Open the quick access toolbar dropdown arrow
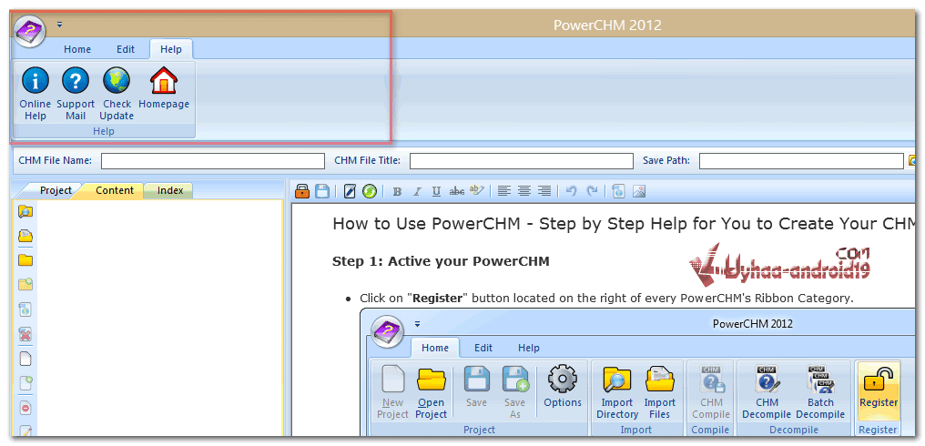925x446 pixels. pos(59,25)
